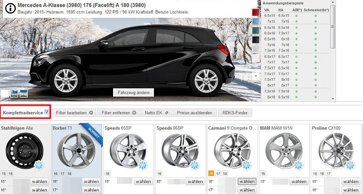Open the black Stahlfelgen steel wheel image
Image resolution: width=363 pixels, height=194 pixels.
click(x=24, y=150)
